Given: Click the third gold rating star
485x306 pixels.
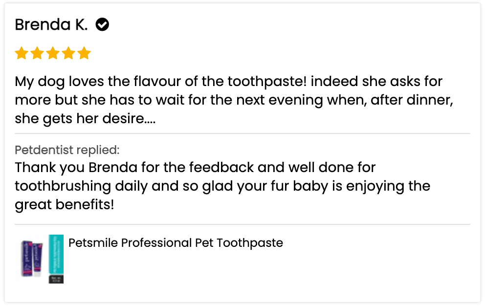Looking at the screenshot, I should pyautogui.click(x=53, y=53).
